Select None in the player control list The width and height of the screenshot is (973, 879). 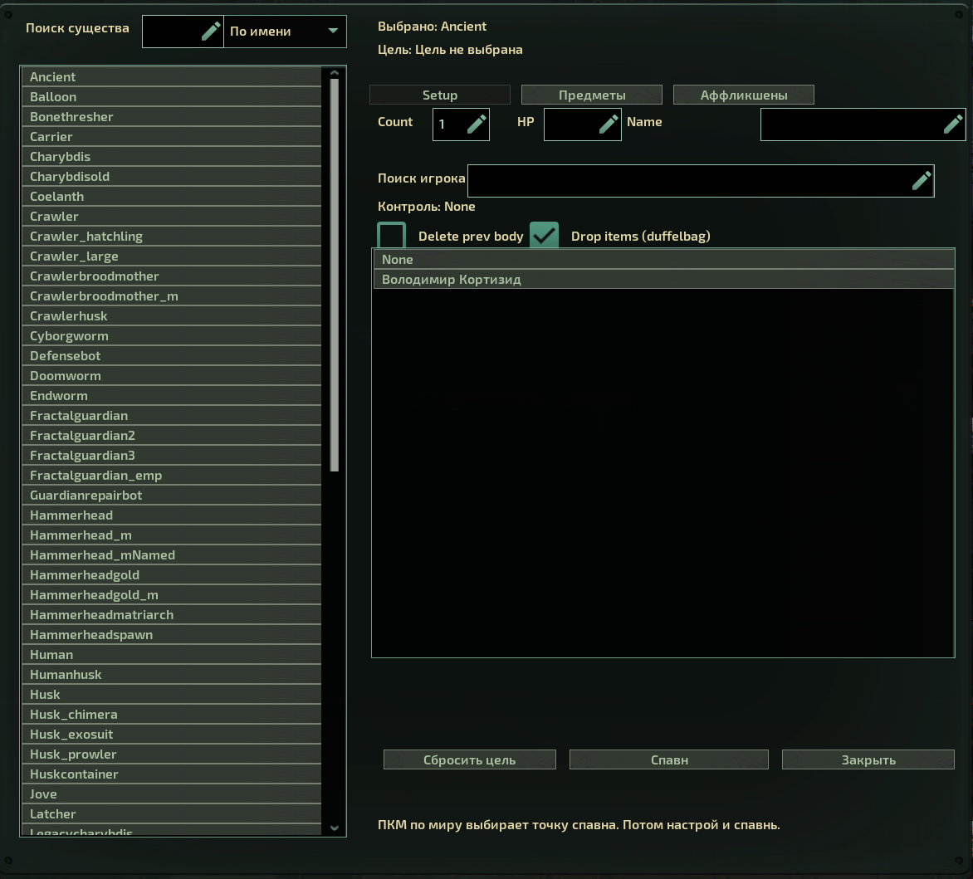(x=663, y=259)
